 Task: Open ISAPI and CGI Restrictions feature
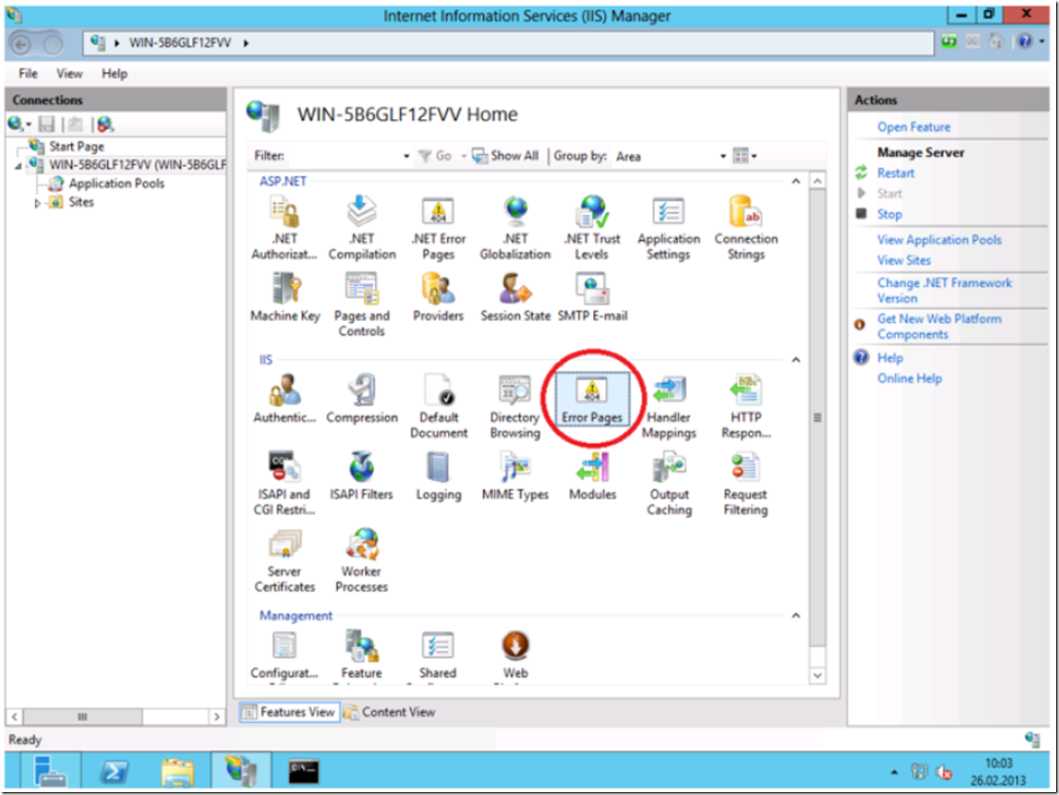pyautogui.click(x=284, y=483)
